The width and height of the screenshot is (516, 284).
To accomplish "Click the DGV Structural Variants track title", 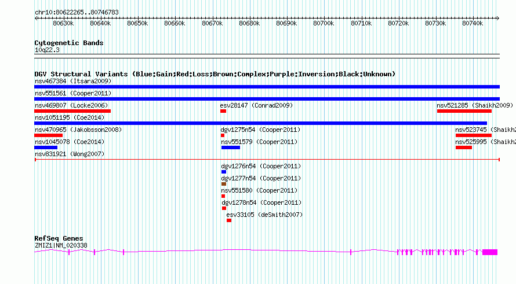I will pyautogui.click(x=215, y=74).
